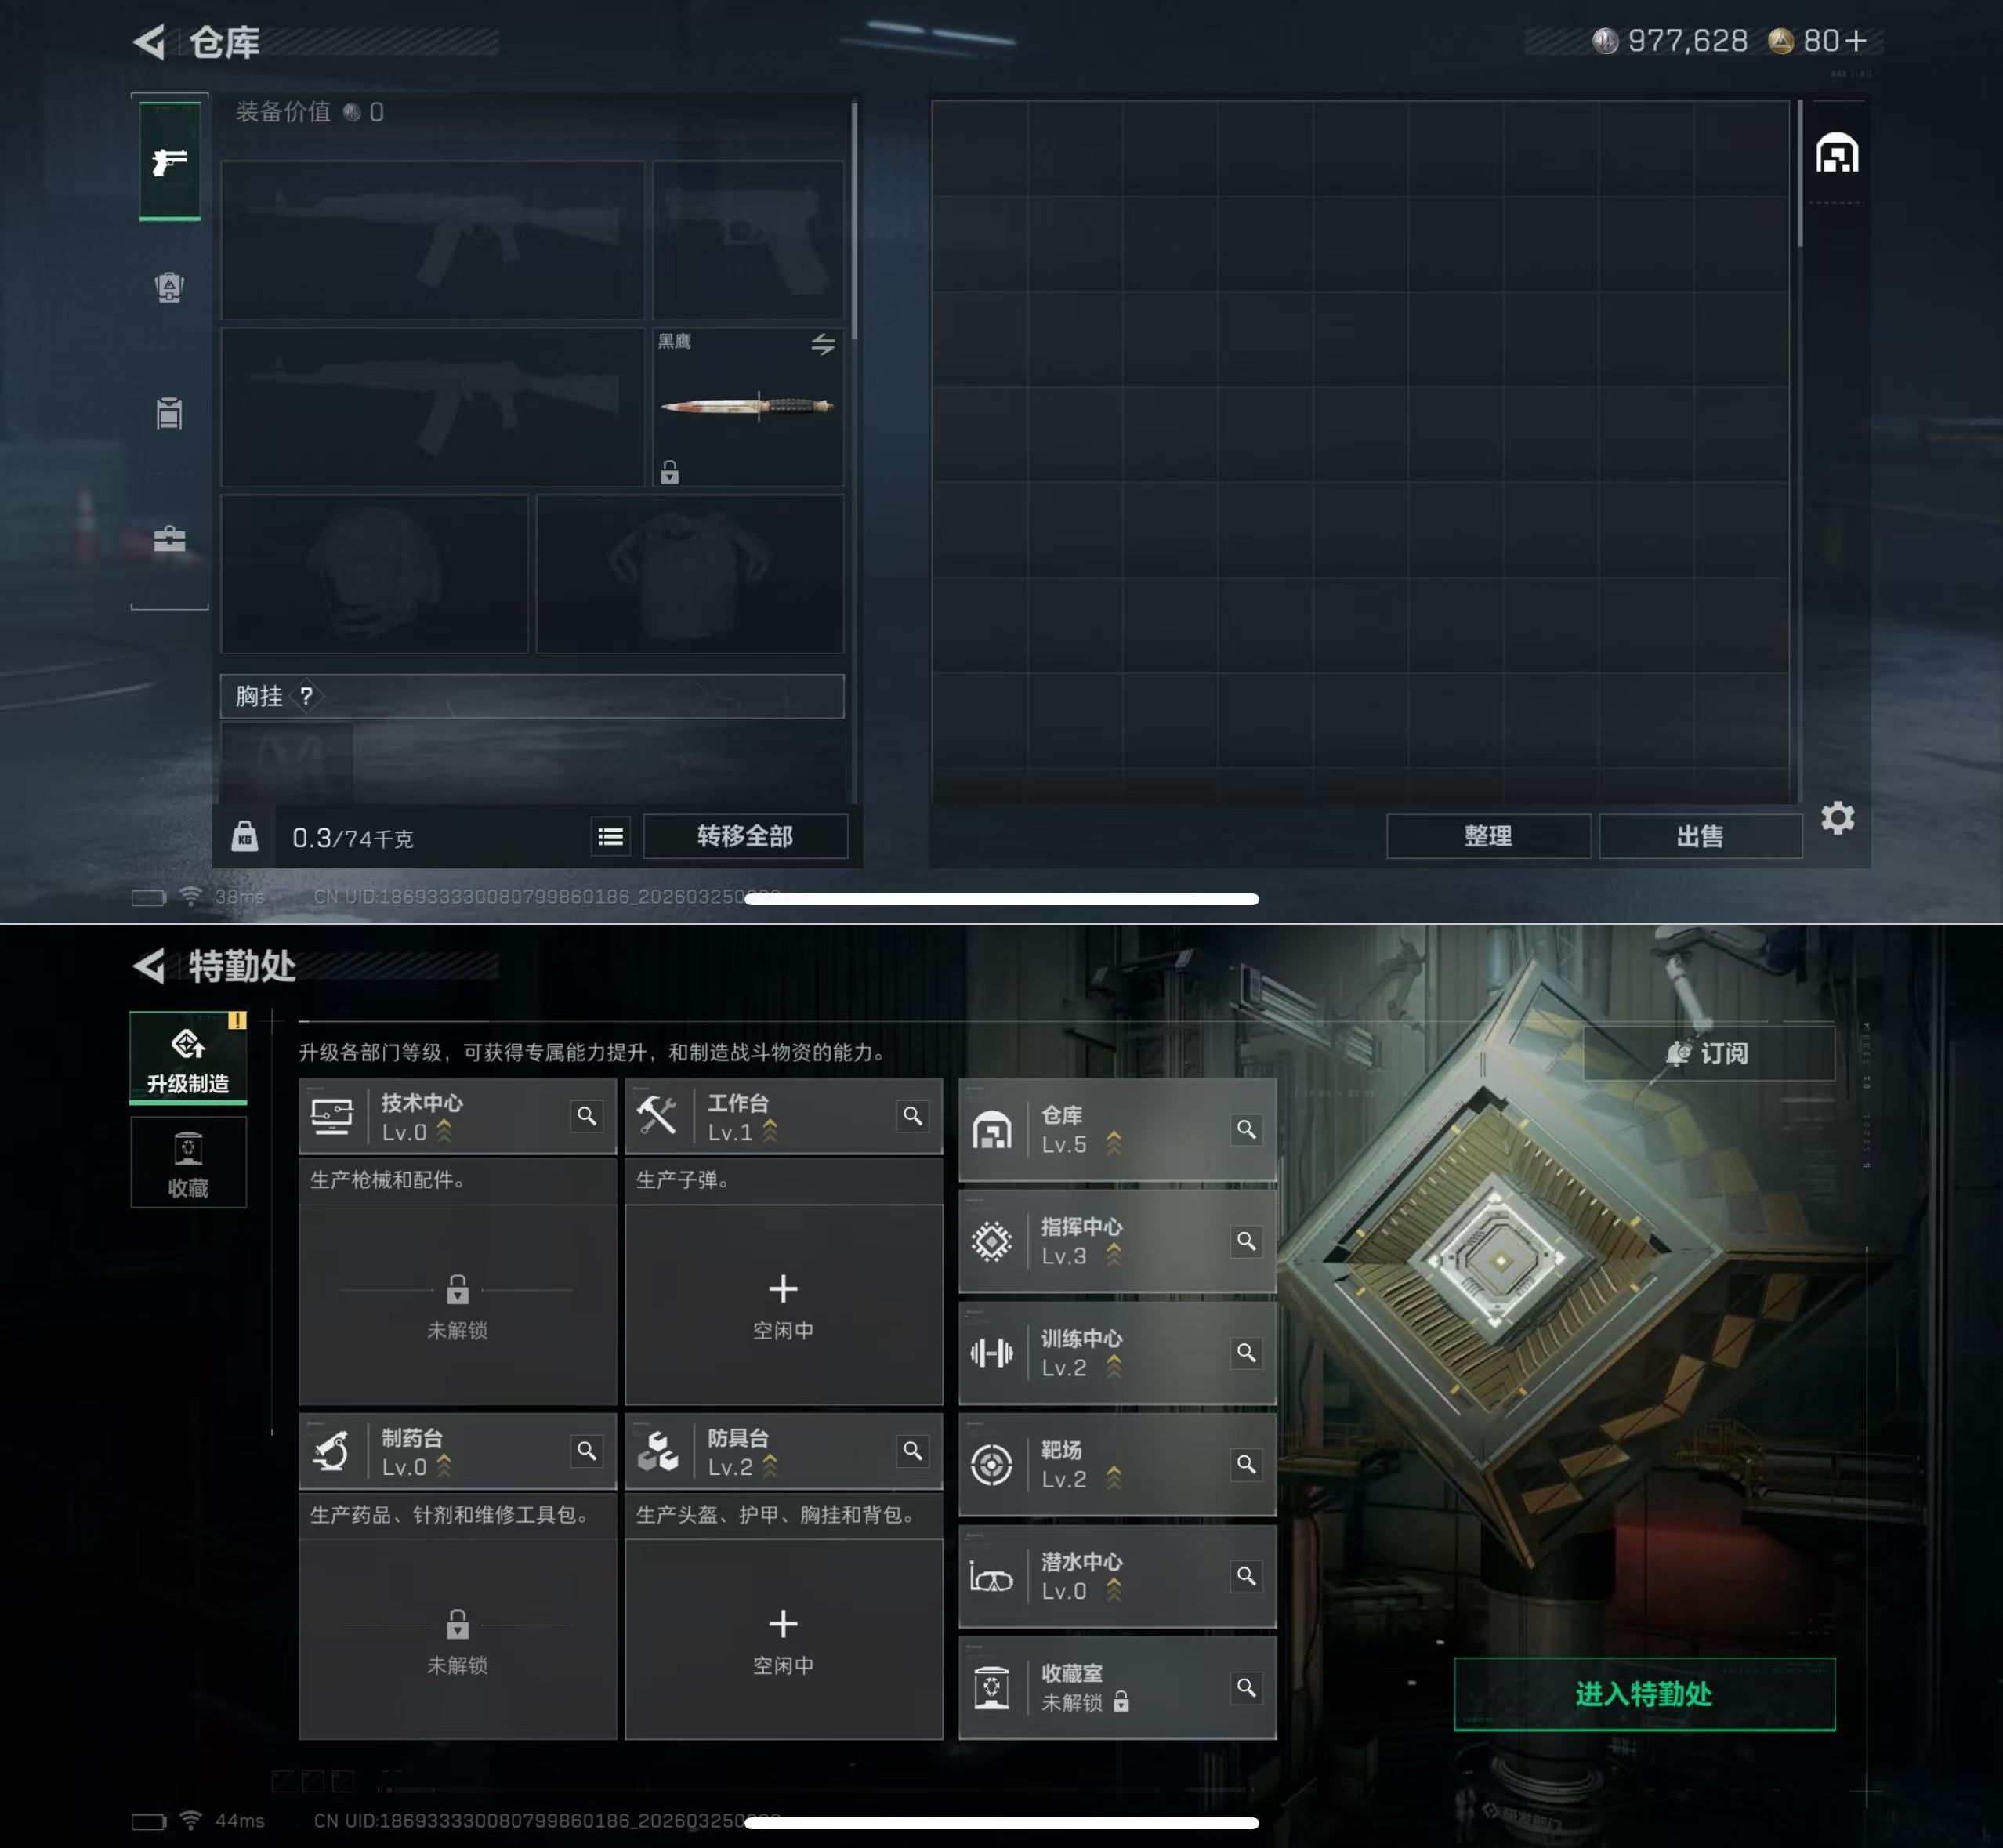The height and width of the screenshot is (1848, 2003).
Task: Click the list view icon beside 转移全部
Action: (x=610, y=837)
